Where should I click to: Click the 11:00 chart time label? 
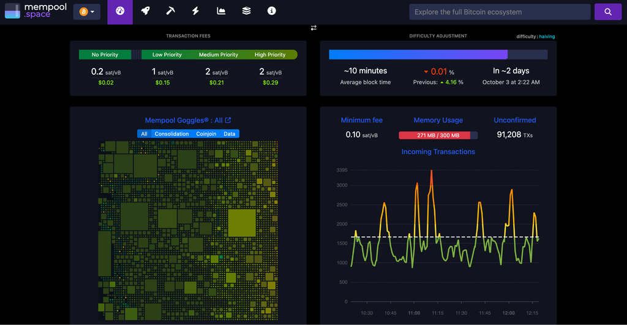414,313
